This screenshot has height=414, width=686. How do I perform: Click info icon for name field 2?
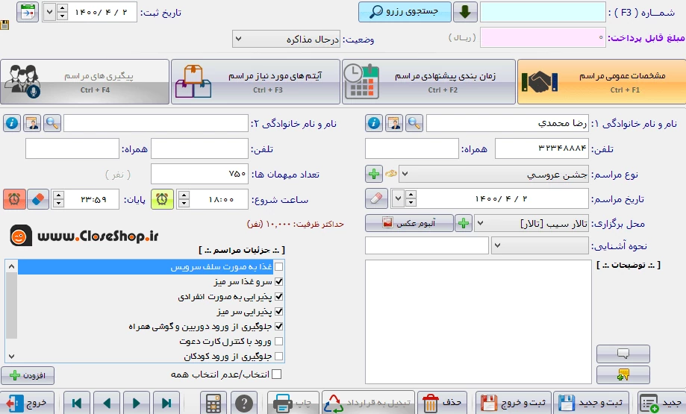(x=12, y=123)
